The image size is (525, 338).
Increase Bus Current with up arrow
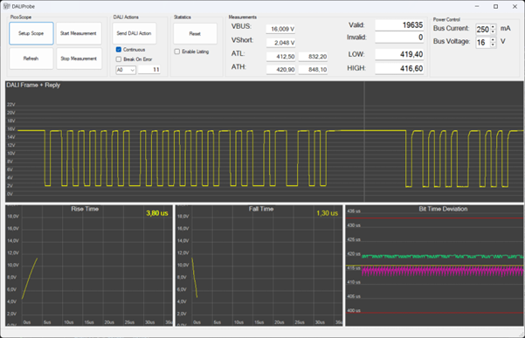493,27
